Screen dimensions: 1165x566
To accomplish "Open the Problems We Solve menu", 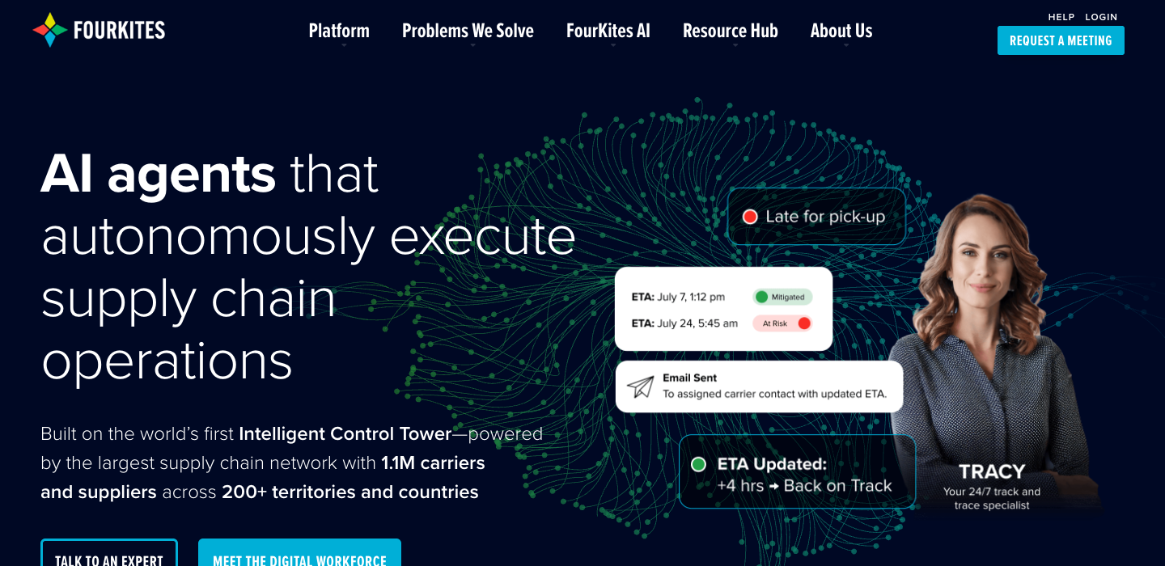I will tap(468, 31).
